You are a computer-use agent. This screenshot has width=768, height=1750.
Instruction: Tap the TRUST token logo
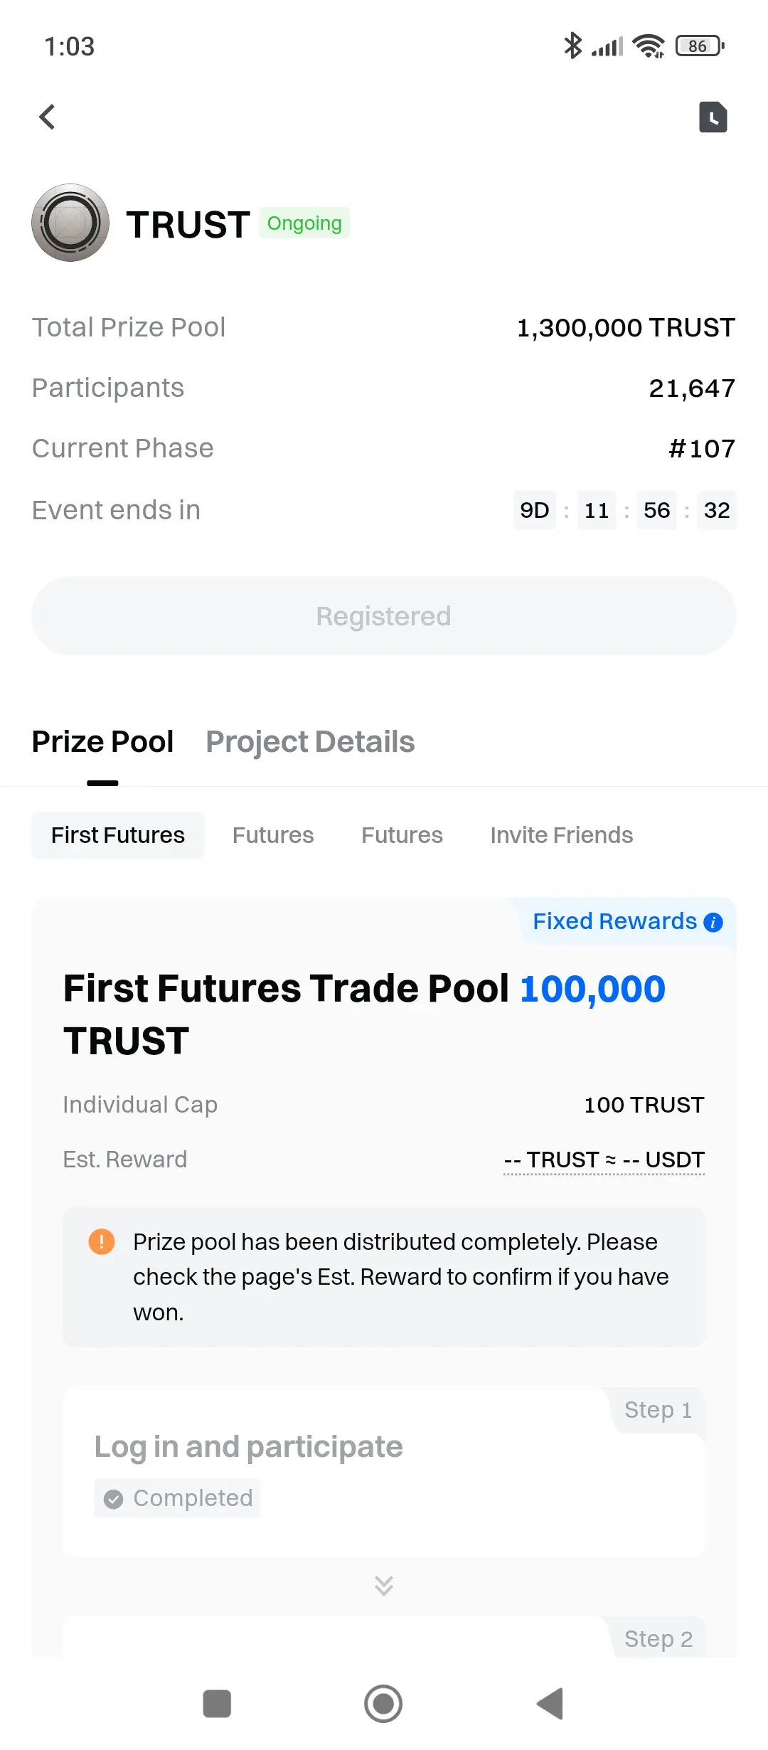70,223
